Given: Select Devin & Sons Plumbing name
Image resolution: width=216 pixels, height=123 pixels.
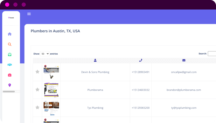Looking at the screenshot, I should pos(95,72).
